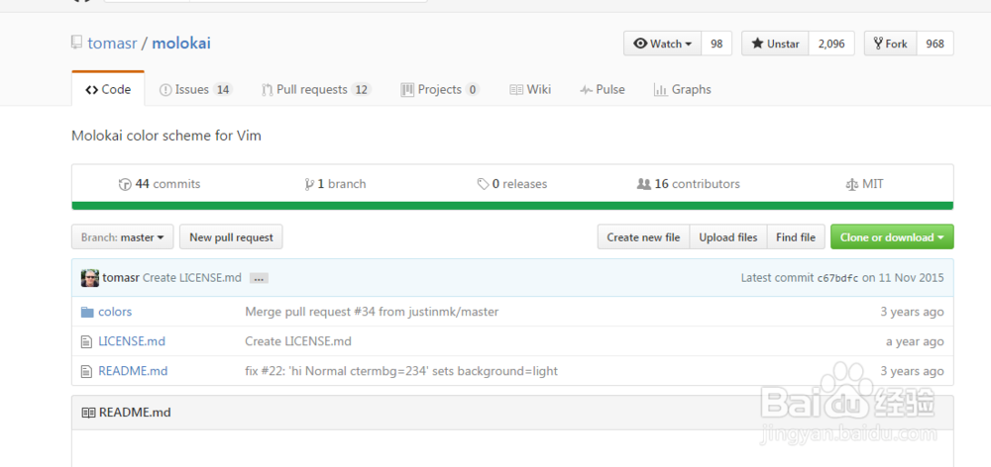This screenshot has width=991, height=467.
Task: Open the molokai repository link
Action: 181,44
